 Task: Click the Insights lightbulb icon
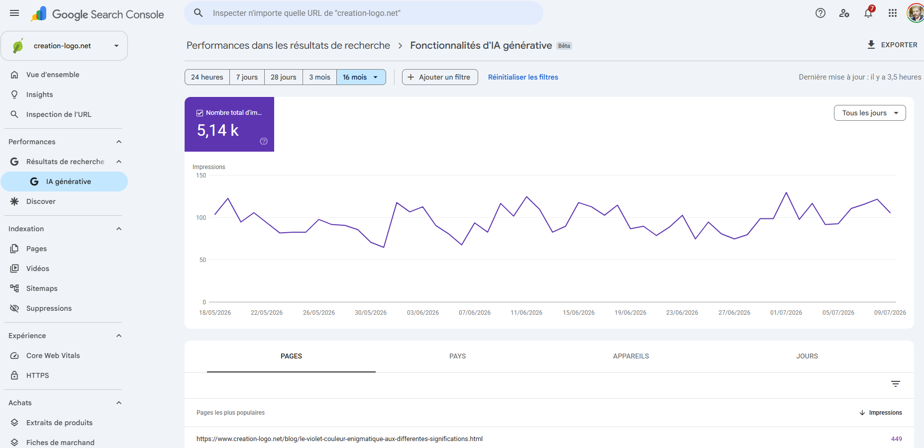pos(14,94)
